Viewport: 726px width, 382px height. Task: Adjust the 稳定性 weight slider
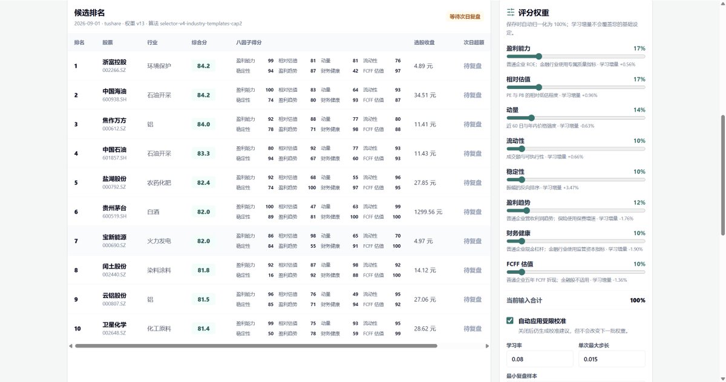(x=575, y=180)
